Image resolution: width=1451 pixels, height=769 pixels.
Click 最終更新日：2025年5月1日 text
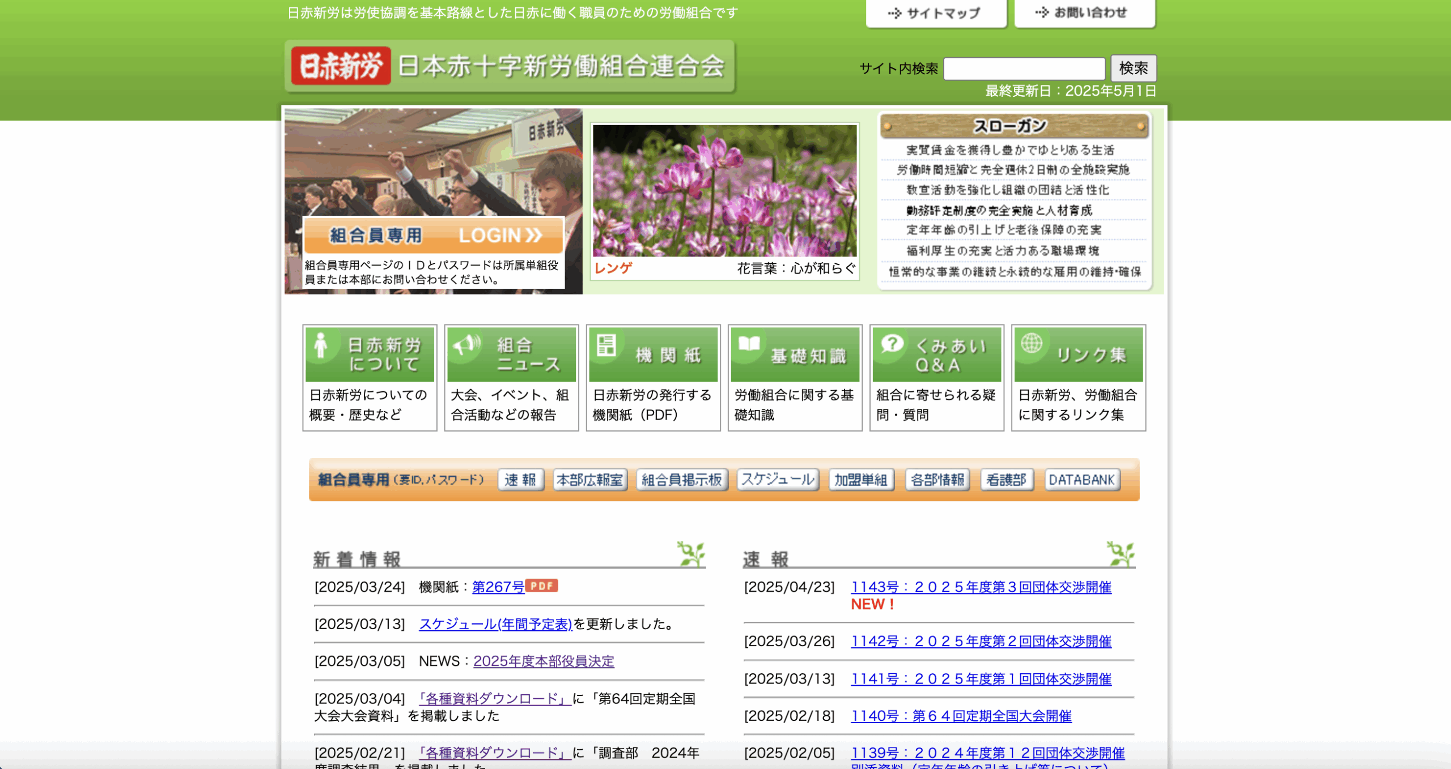[1071, 91]
